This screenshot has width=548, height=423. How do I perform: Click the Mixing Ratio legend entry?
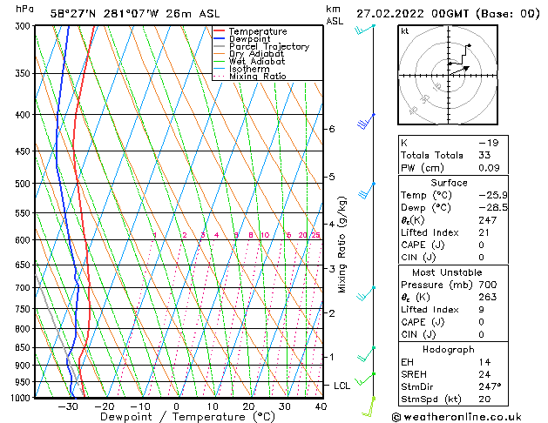(250, 76)
